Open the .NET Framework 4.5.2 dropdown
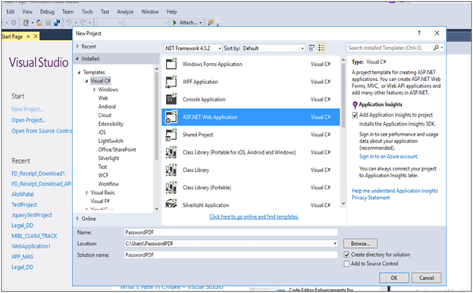Screen dimensions: 473x293 click(x=193, y=48)
